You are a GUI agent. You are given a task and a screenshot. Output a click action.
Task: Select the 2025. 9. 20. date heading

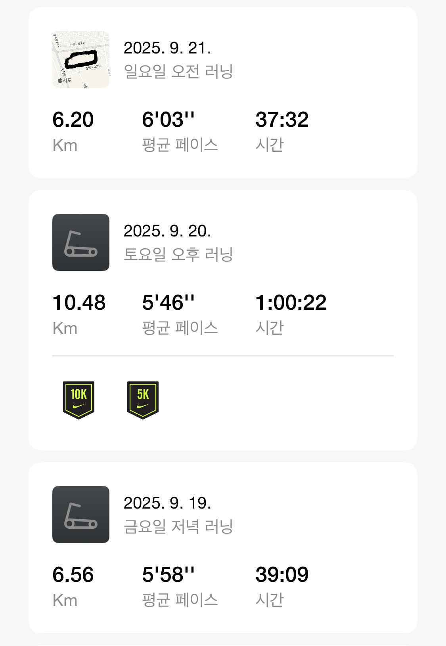point(167,231)
